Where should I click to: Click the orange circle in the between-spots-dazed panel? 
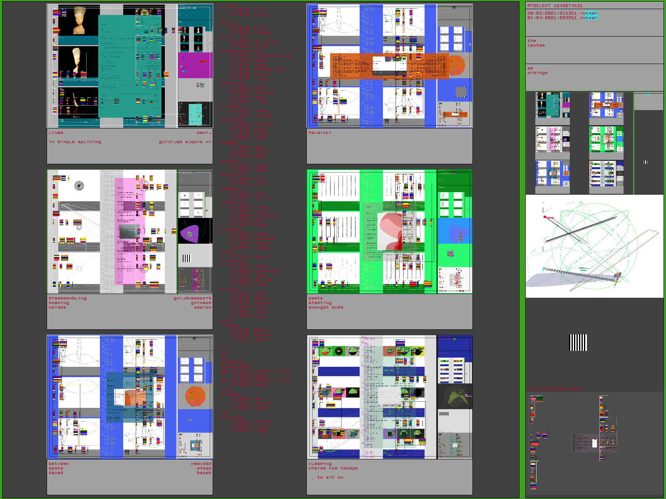click(x=195, y=396)
